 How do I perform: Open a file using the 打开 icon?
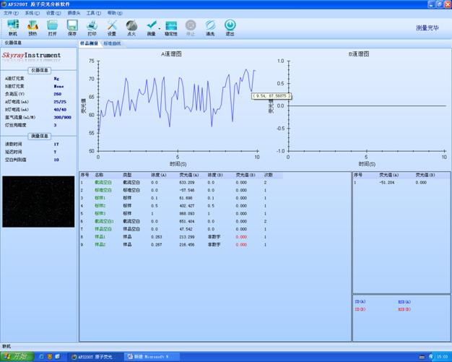click(x=52, y=27)
